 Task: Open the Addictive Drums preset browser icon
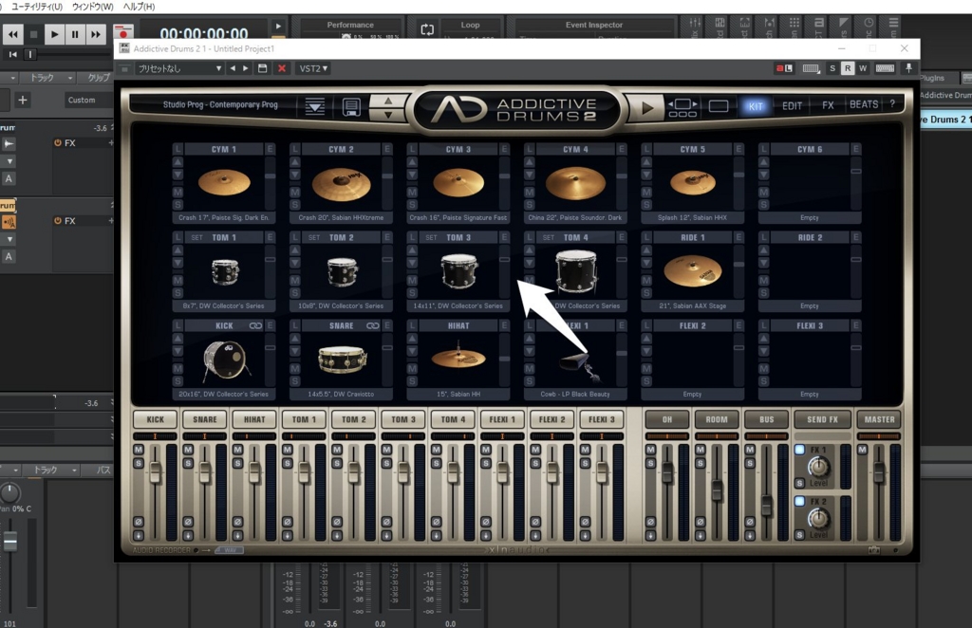click(x=315, y=106)
